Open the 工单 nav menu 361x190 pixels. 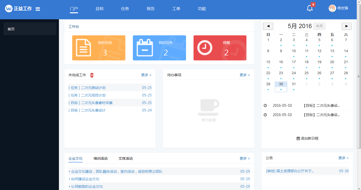[x=176, y=9]
